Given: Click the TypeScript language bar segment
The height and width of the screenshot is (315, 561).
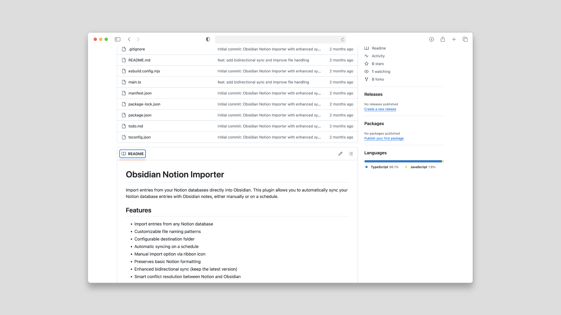Looking at the screenshot, I should pos(403,161).
